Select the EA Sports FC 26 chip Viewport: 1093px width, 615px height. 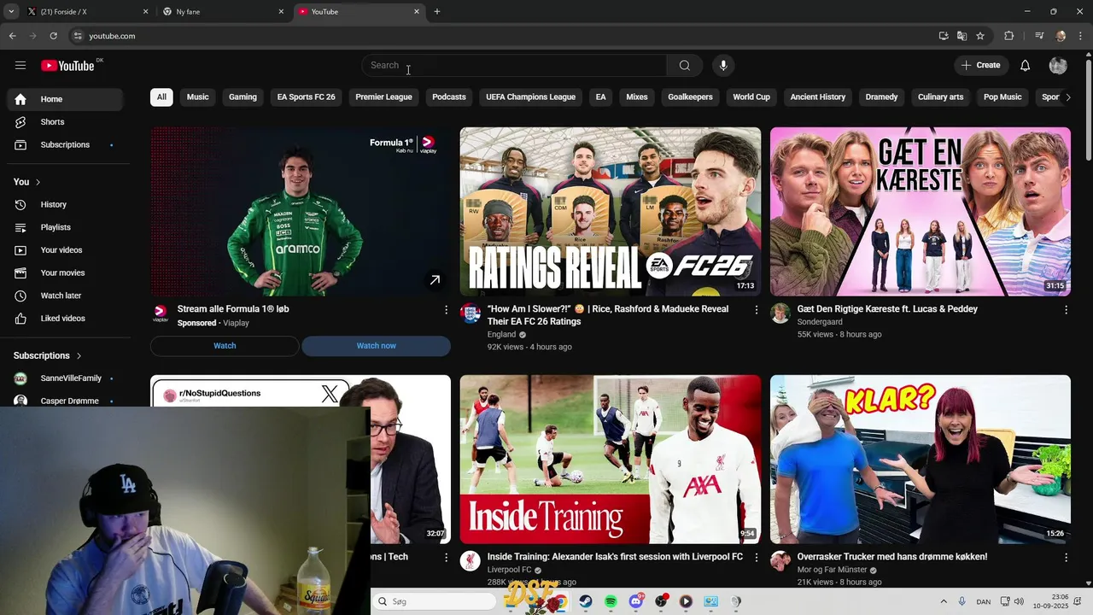(307, 97)
